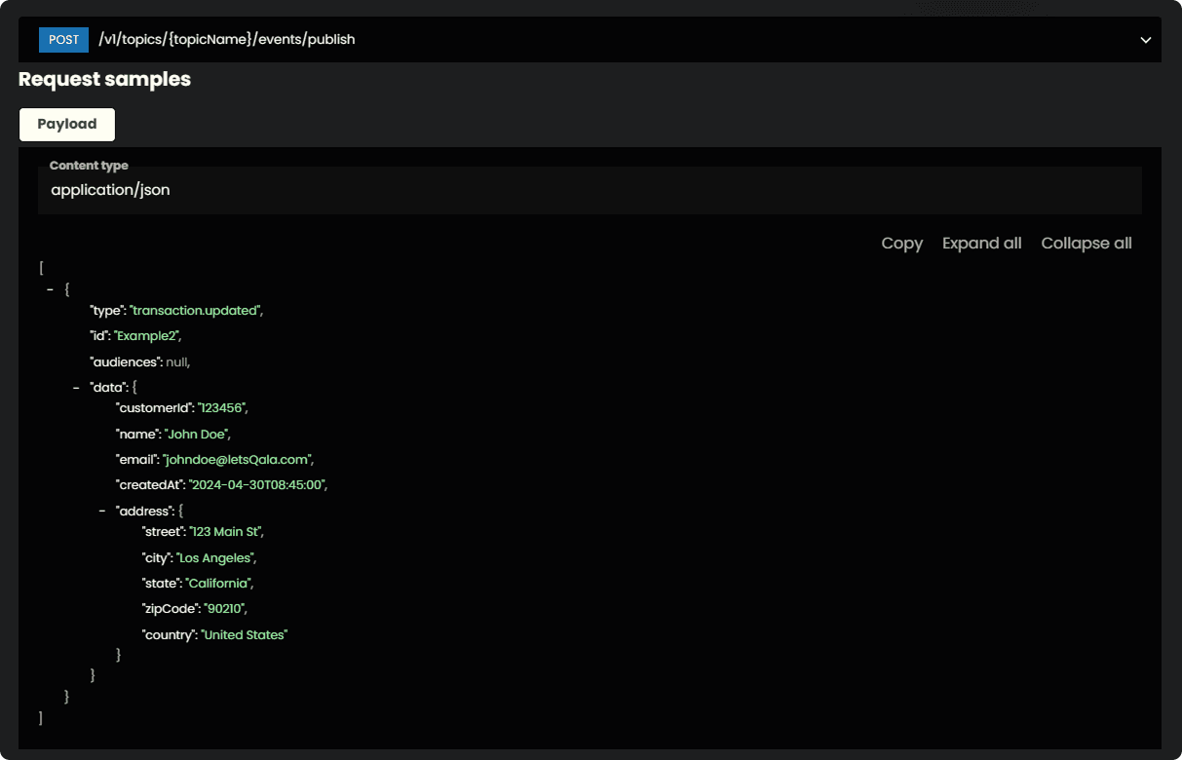The height and width of the screenshot is (760, 1182).
Task: Click Collapse all
Action: coord(1086,244)
